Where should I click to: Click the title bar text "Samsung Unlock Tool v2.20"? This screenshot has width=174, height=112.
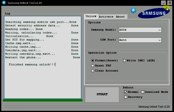(25, 3)
